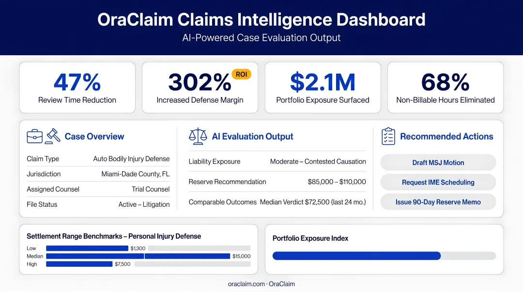Viewport: 523px width, 292px height.
Task: Click the scales icon beside AI Evaluation Output
Action: [198, 136]
